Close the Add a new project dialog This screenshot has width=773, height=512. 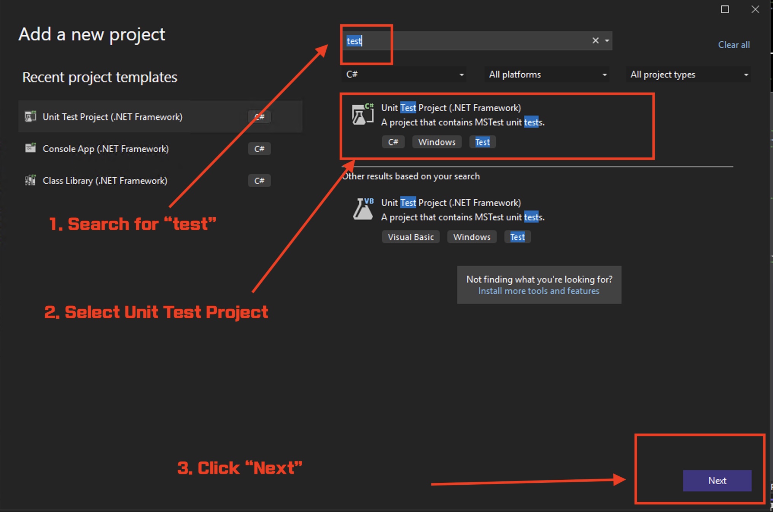[x=755, y=9]
